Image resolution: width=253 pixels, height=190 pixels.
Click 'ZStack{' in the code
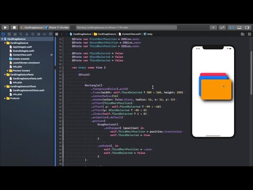point(84,74)
